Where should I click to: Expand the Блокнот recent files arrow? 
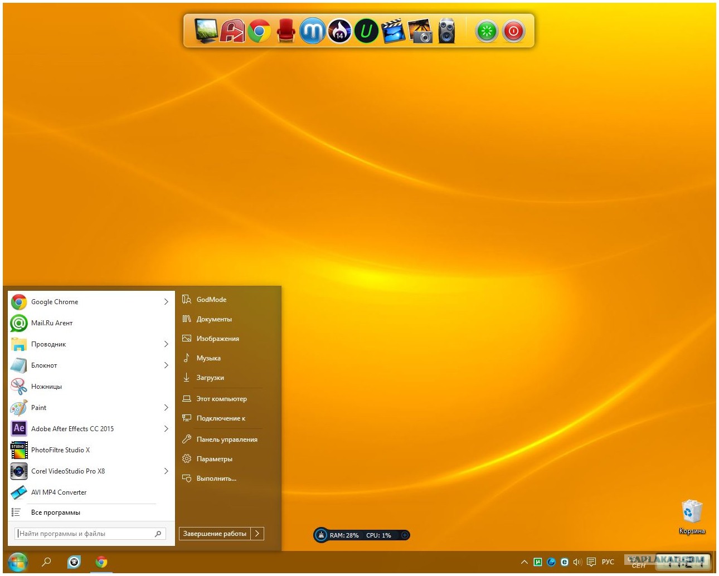pos(166,365)
